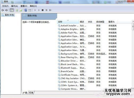134x98 pixels.
Task: Click 网络服务 logon cell of BranchCache
Action: 112,71
